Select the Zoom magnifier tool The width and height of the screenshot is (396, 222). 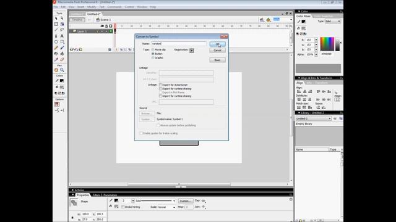coord(62,70)
